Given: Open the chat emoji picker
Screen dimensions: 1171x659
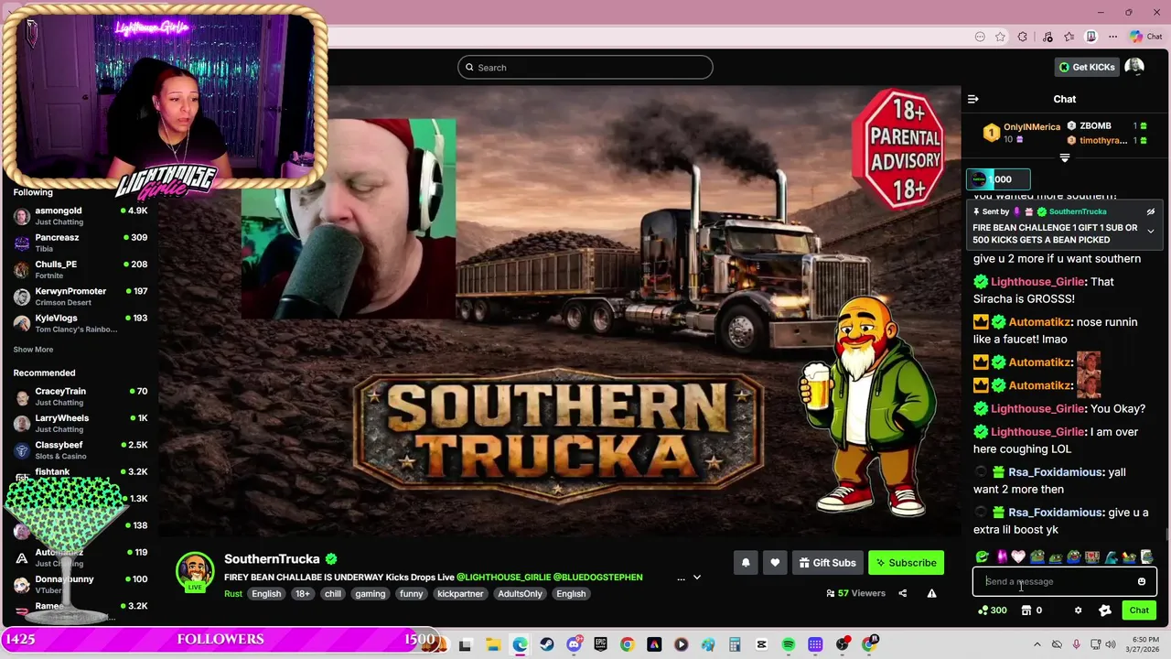Looking at the screenshot, I should pos(1141,581).
